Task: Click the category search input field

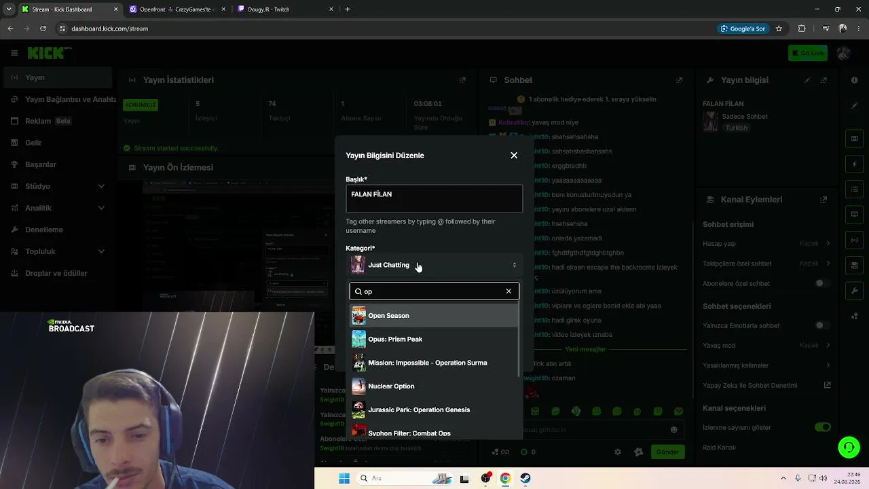Action: (x=434, y=291)
